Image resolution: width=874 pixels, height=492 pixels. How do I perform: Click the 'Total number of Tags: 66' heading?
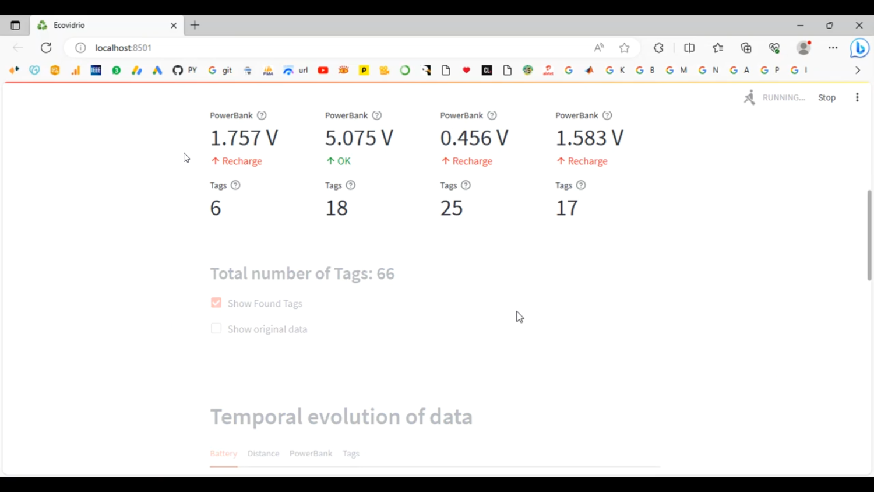coord(302,273)
